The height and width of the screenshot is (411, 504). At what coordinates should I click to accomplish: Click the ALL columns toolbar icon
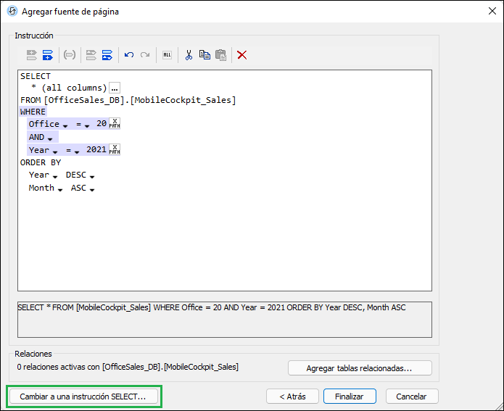tap(167, 54)
